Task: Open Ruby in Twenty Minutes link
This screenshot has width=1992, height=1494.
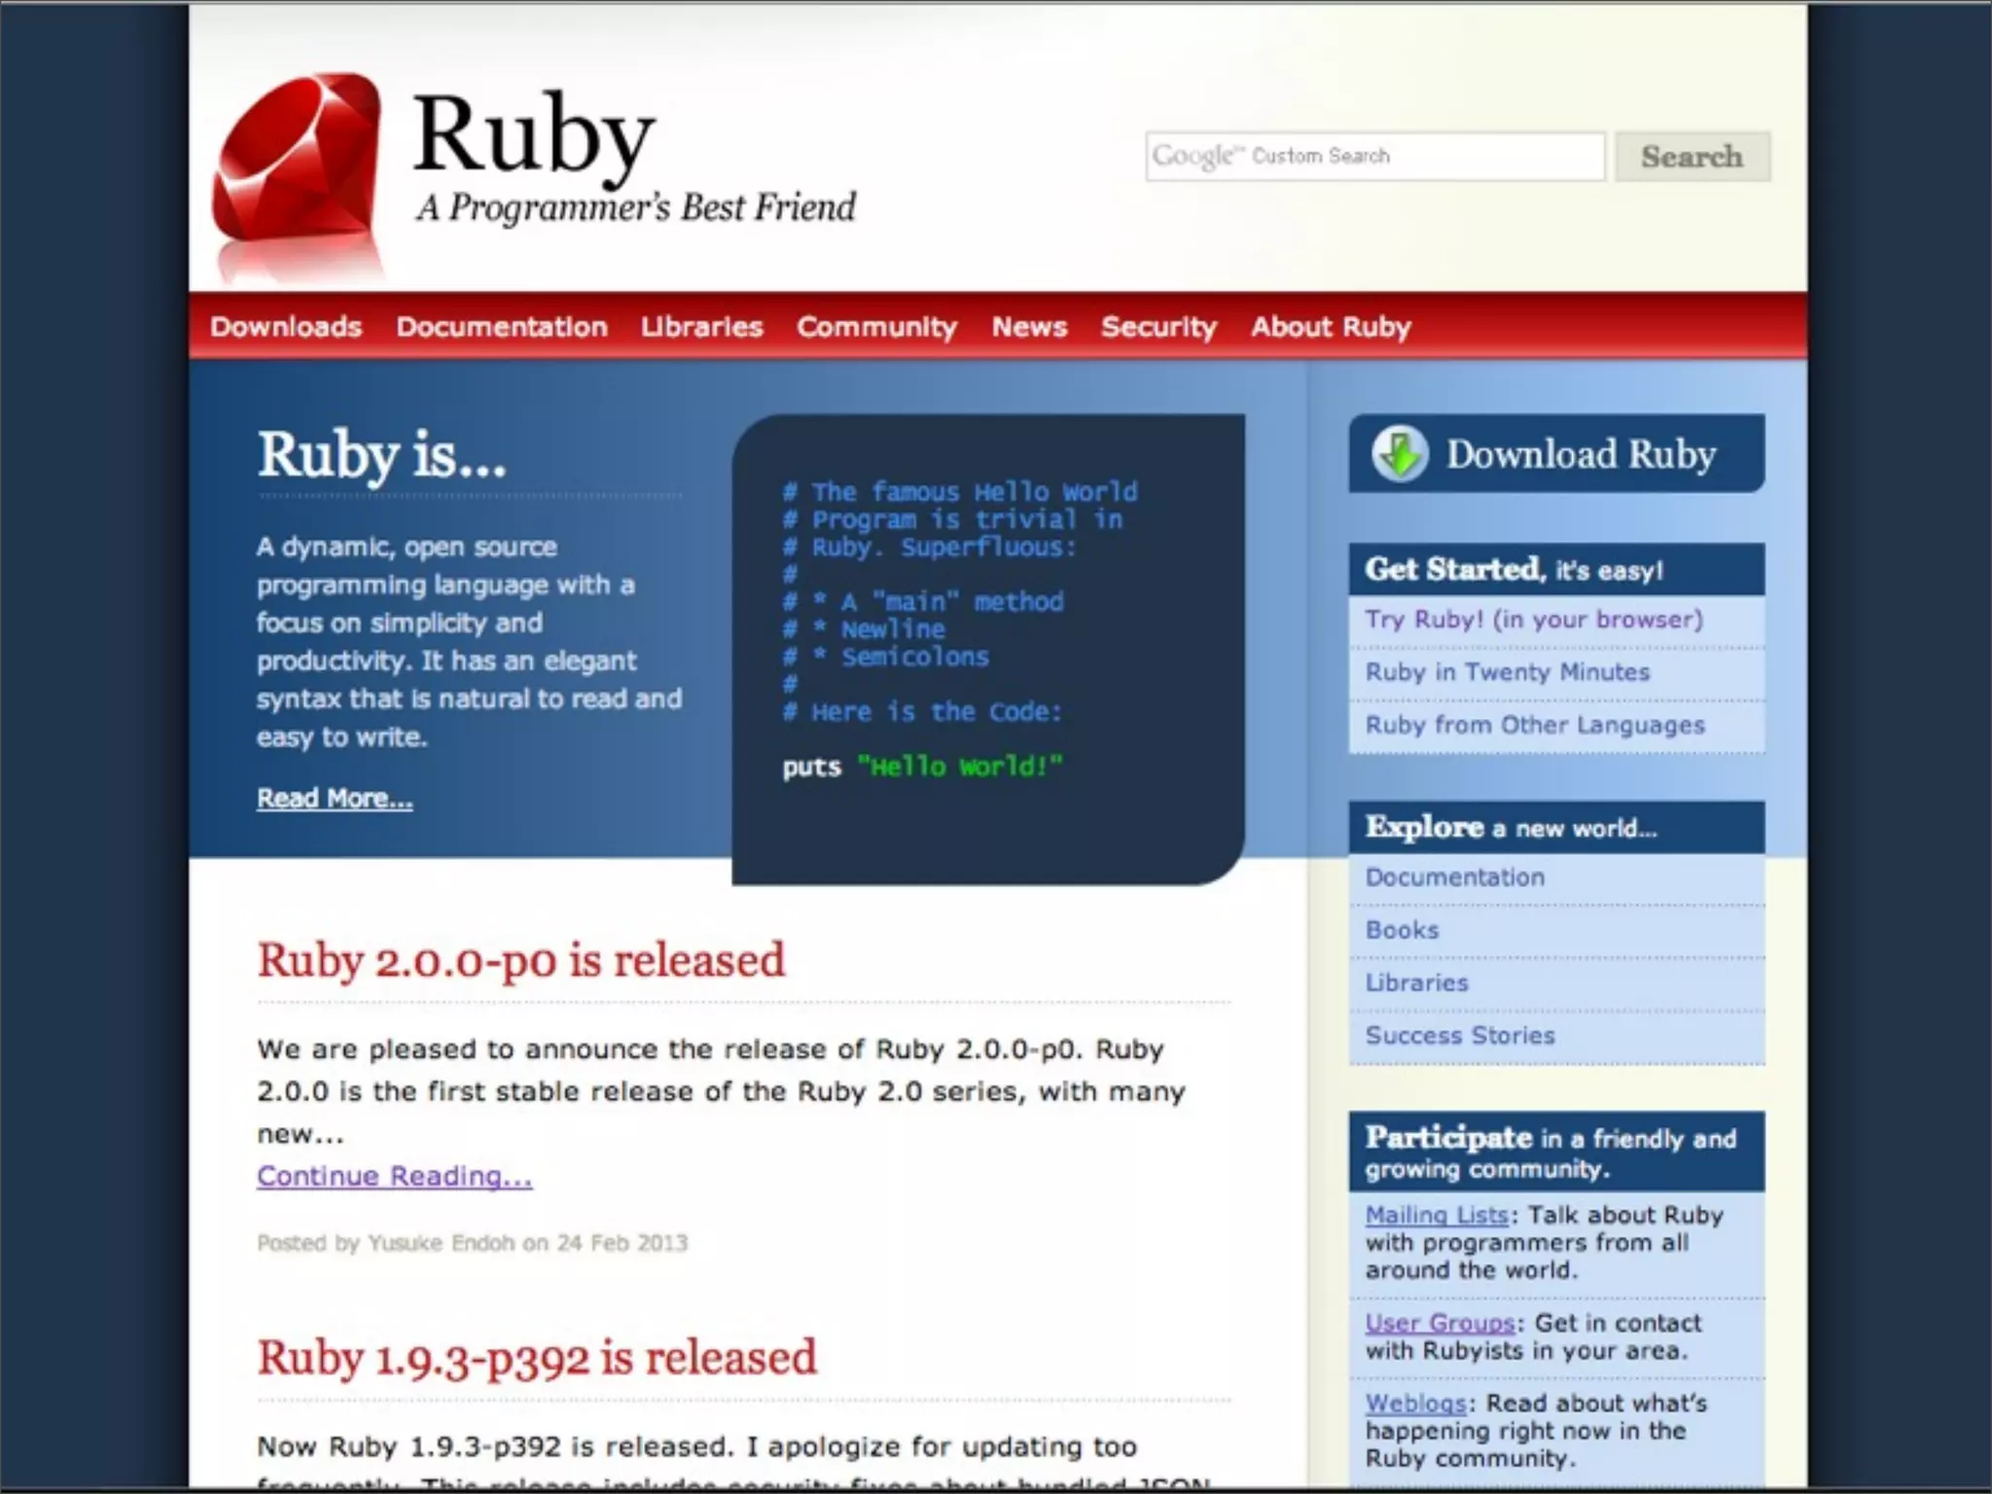Action: 1508,672
